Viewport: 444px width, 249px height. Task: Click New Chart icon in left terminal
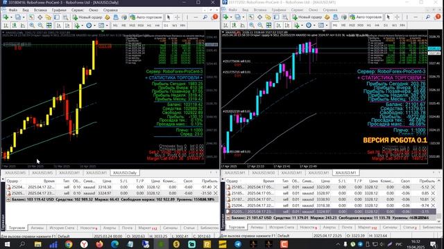pos(6,17)
